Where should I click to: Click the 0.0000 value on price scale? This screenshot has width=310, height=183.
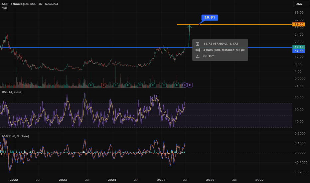300,79
